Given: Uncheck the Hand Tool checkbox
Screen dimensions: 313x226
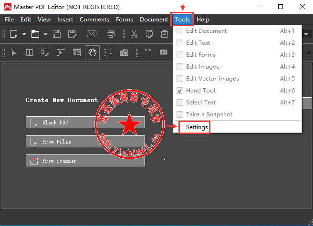Looking at the screenshot, I should click(180, 91).
